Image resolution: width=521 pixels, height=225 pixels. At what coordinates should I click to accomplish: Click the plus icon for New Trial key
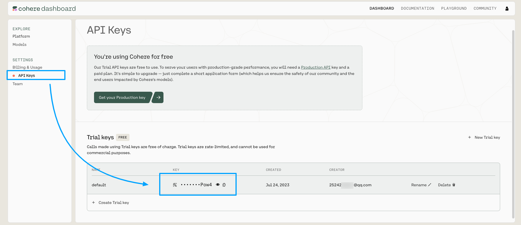pyautogui.click(x=470, y=137)
